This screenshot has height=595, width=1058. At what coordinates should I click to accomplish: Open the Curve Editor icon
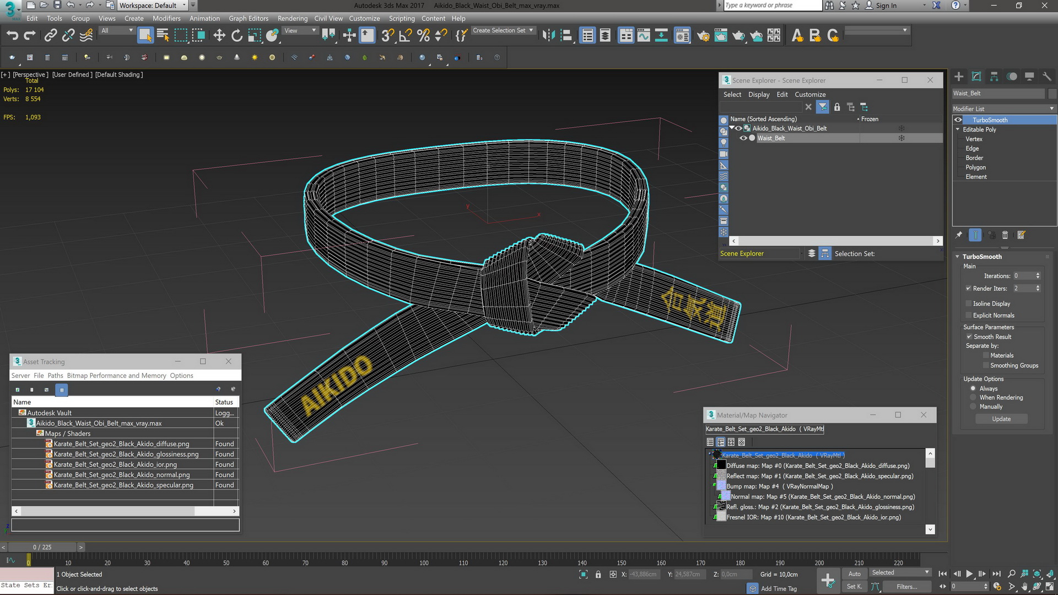pyautogui.click(x=644, y=36)
